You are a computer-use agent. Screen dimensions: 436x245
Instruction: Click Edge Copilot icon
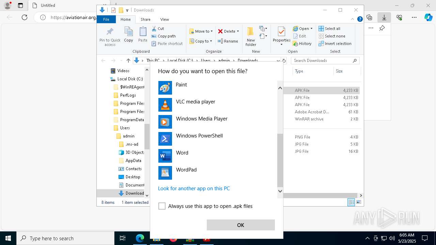(428, 17)
